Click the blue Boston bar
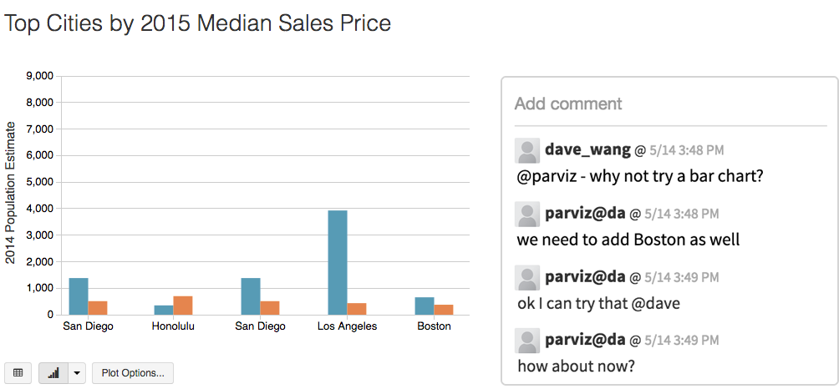The width and height of the screenshot is (839, 389). 425,306
